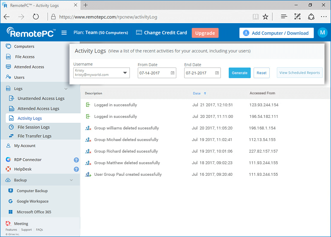Image resolution: width=331 pixels, height=237 pixels.
Task: Bookmark page with the star icon
Action: tap(265, 17)
